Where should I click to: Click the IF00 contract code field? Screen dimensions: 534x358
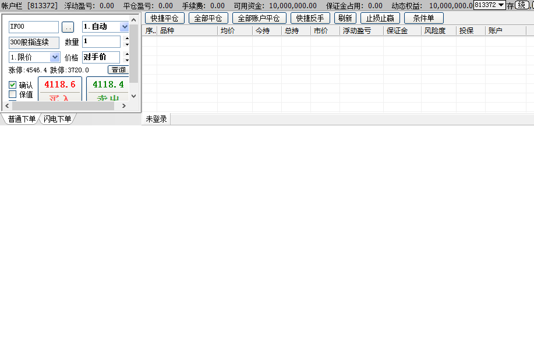(34, 27)
